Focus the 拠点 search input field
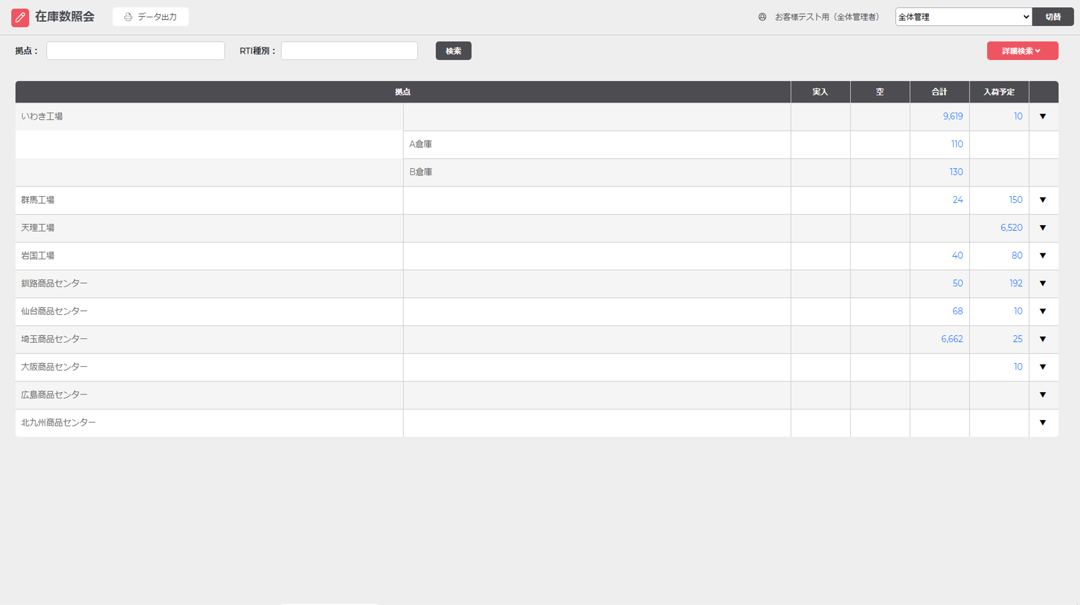Image resolution: width=1080 pixels, height=605 pixels. tap(136, 50)
